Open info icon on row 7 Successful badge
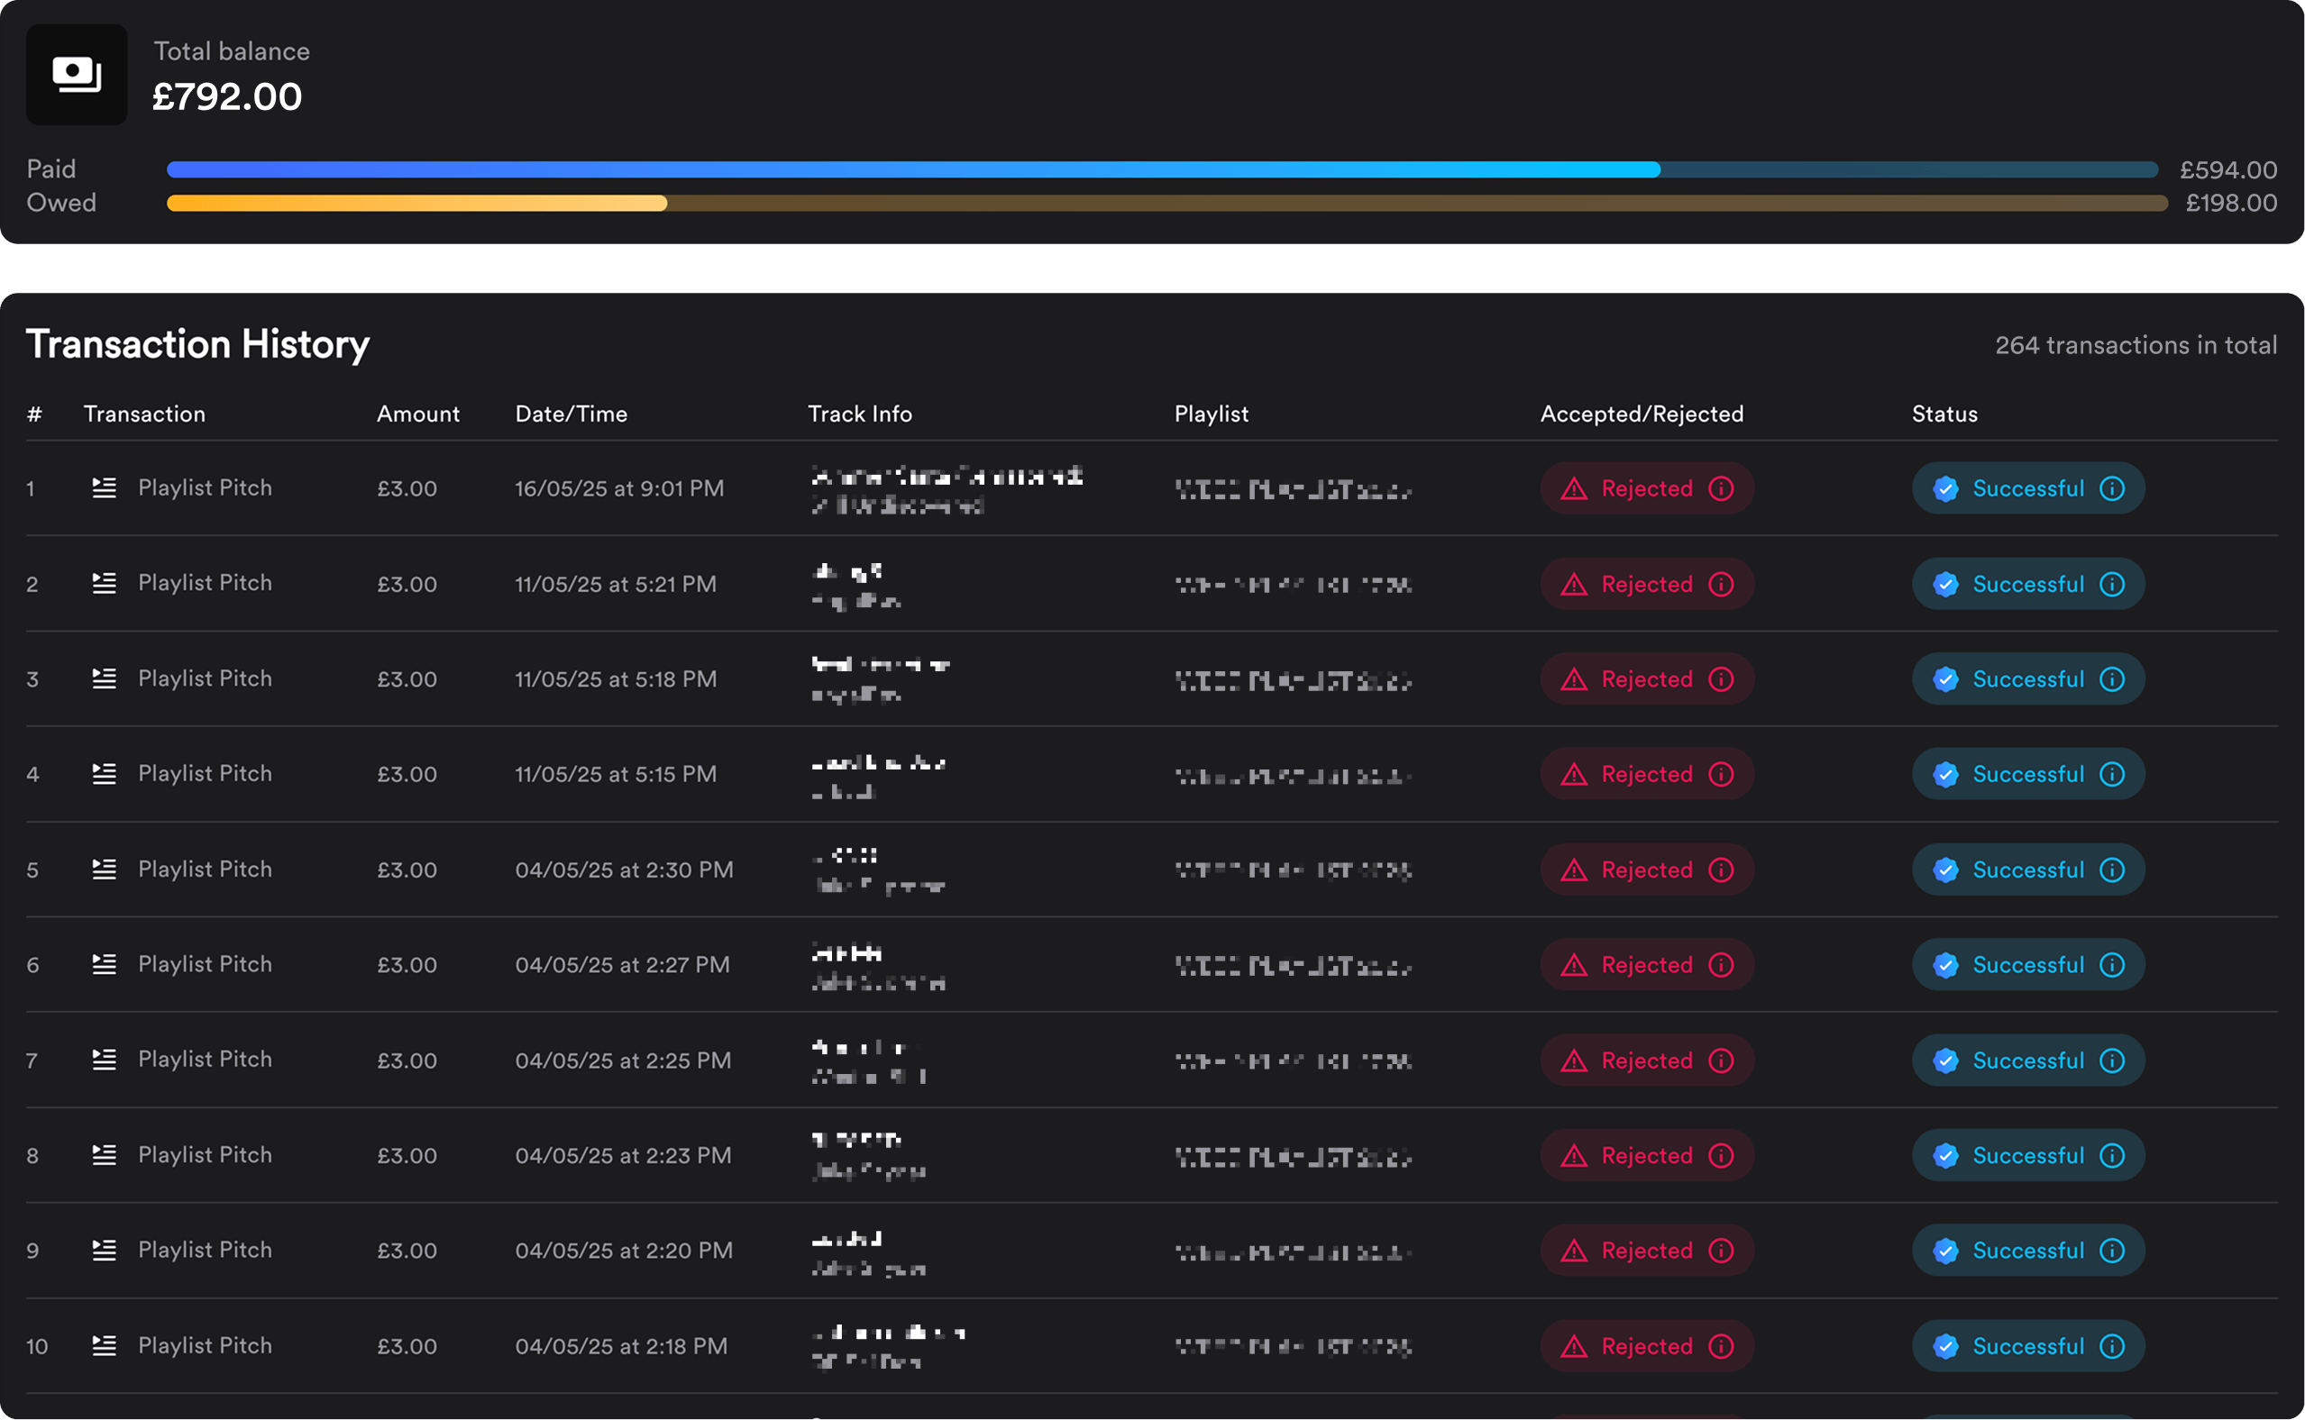The width and height of the screenshot is (2305, 1420). (x=2111, y=1060)
